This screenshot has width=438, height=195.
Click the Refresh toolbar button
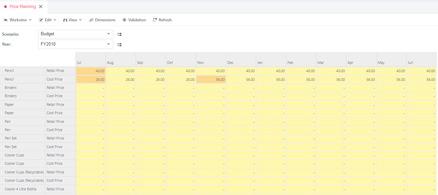[162, 20]
